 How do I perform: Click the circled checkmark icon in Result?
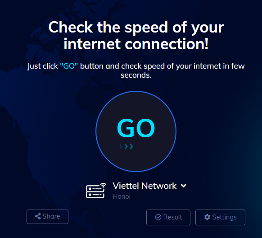158,217
